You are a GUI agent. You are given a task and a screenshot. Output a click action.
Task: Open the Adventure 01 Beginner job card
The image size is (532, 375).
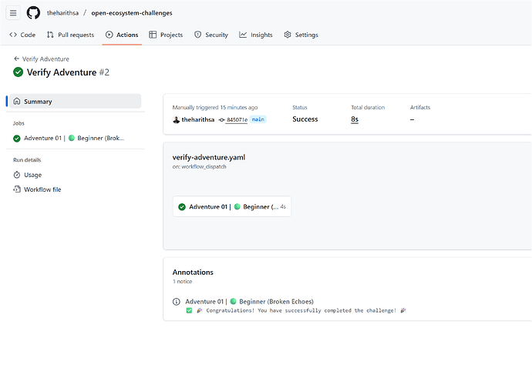click(232, 206)
